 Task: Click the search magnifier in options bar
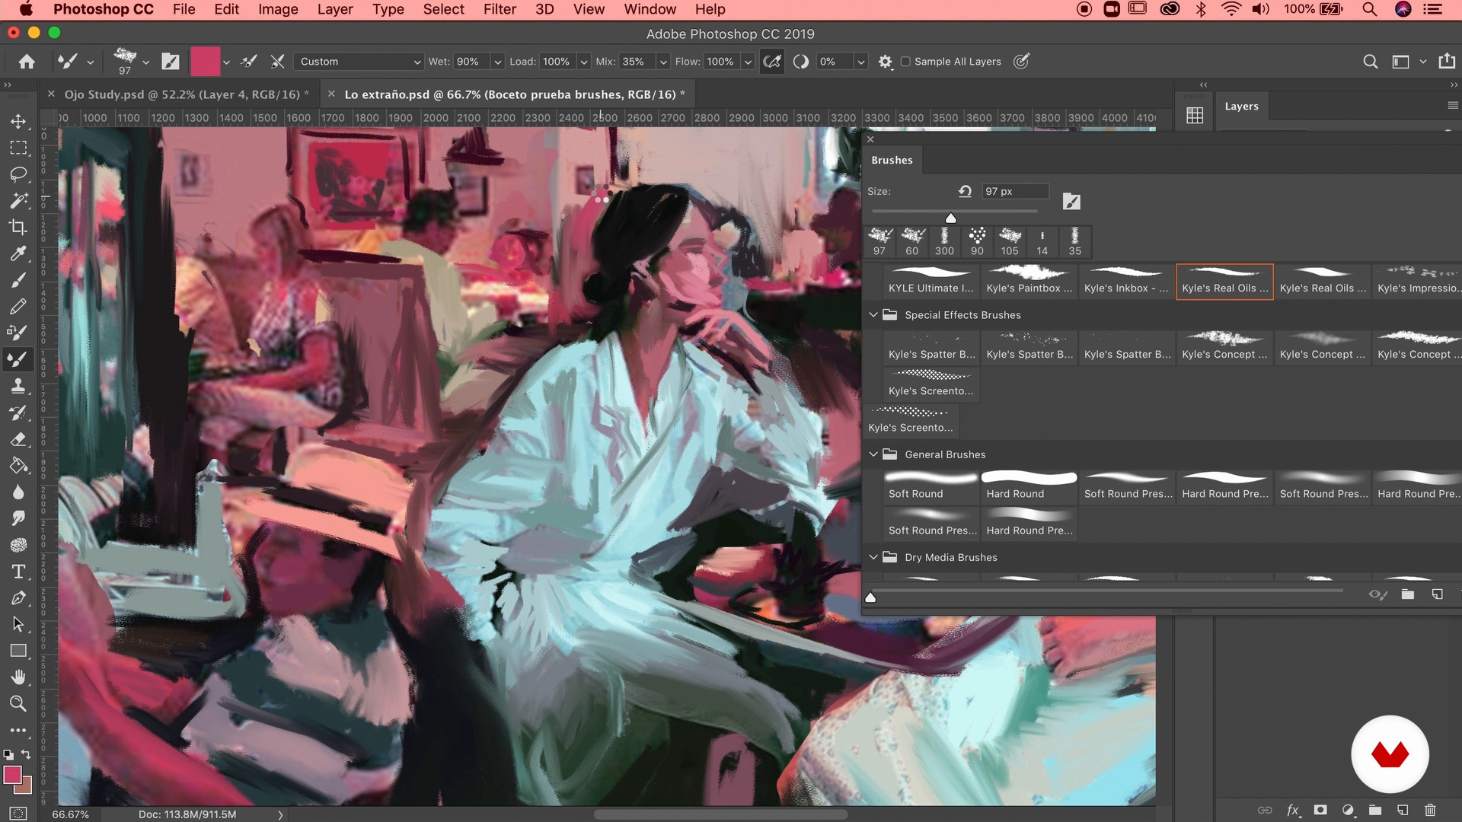pyautogui.click(x=1370, y=62)
